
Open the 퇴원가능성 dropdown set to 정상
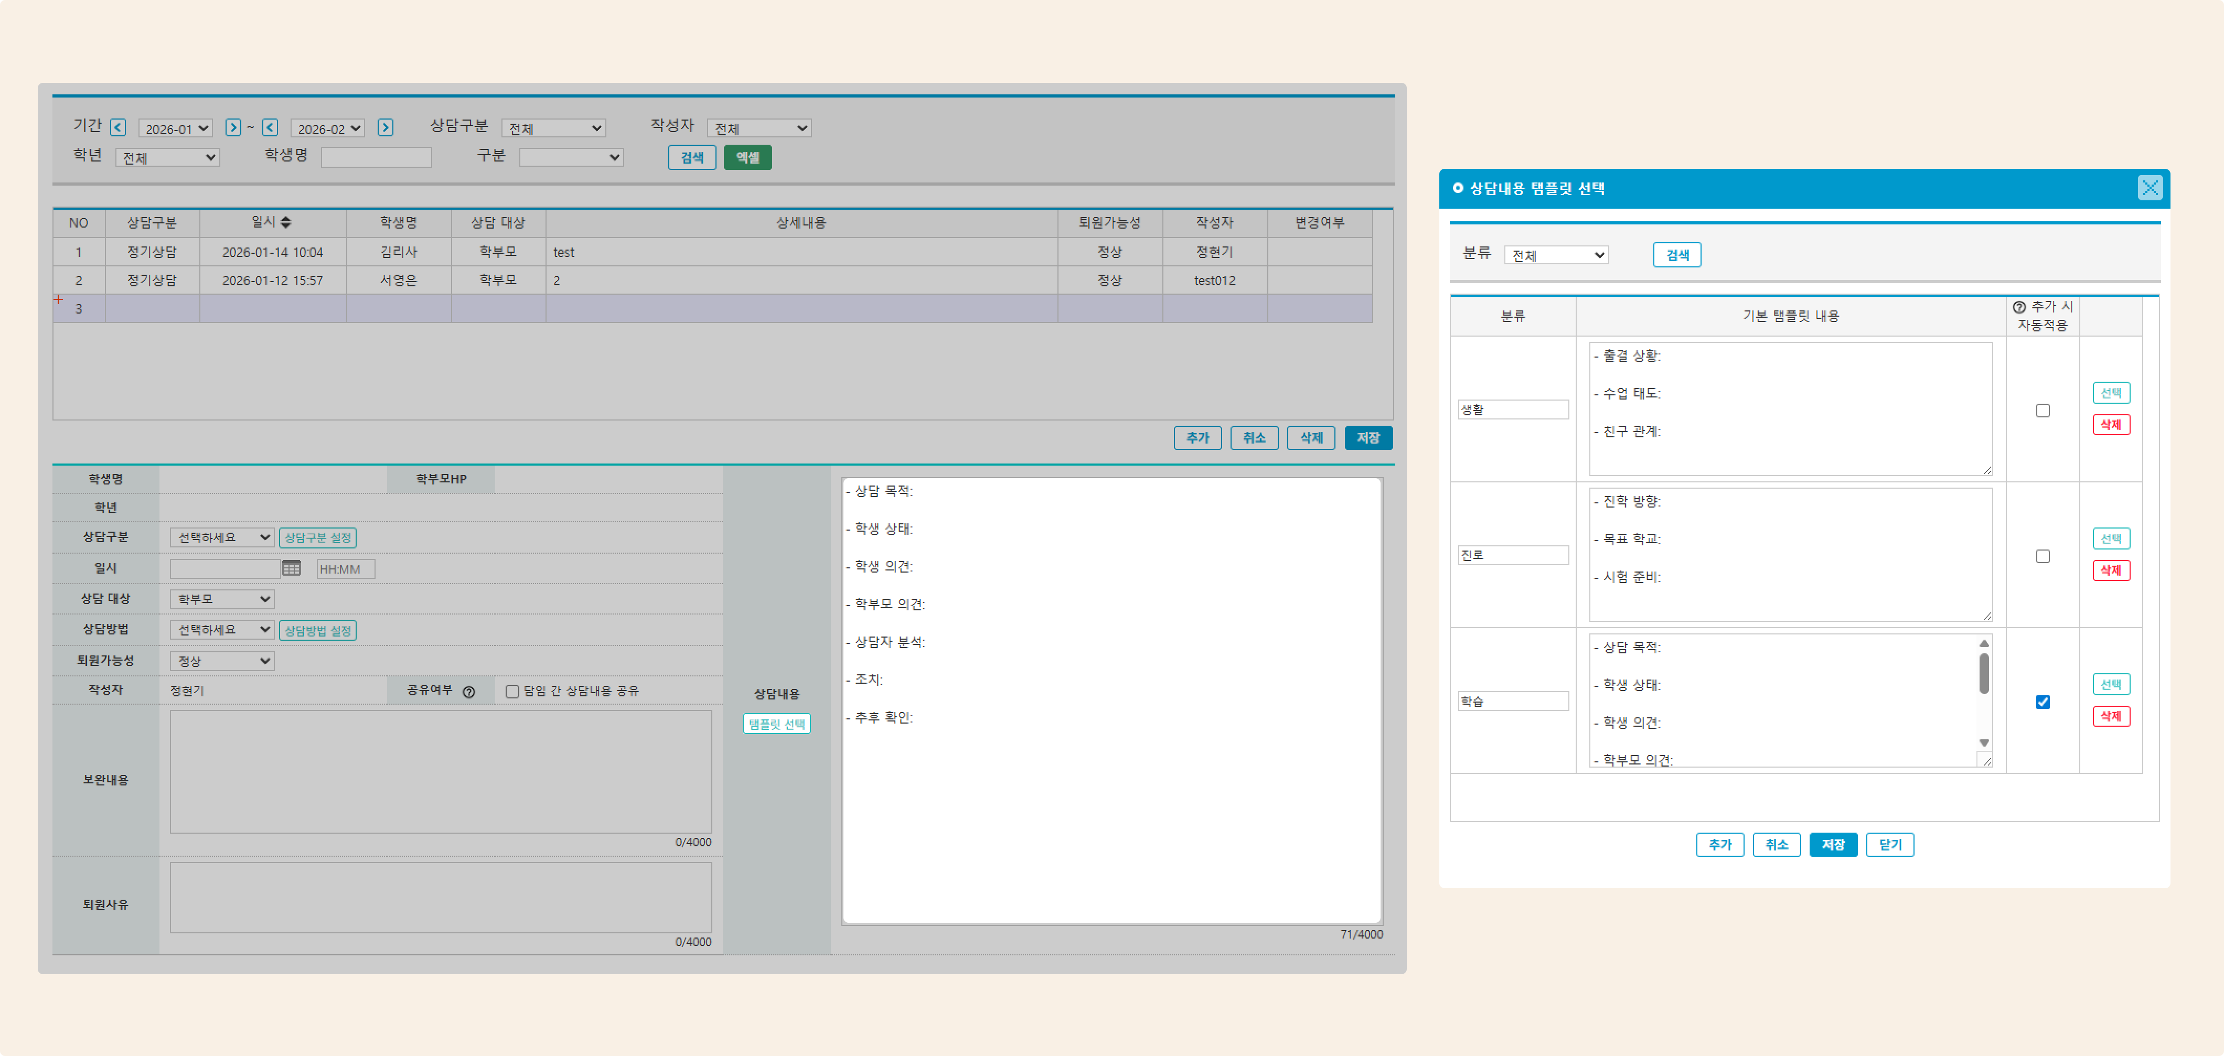(x=222, y=661)
